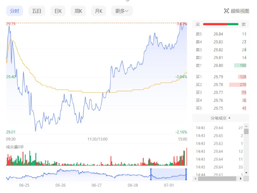Expand the 更多 dropdown menu
Viewport: 257px width, 193px height.
coord(122,11)
